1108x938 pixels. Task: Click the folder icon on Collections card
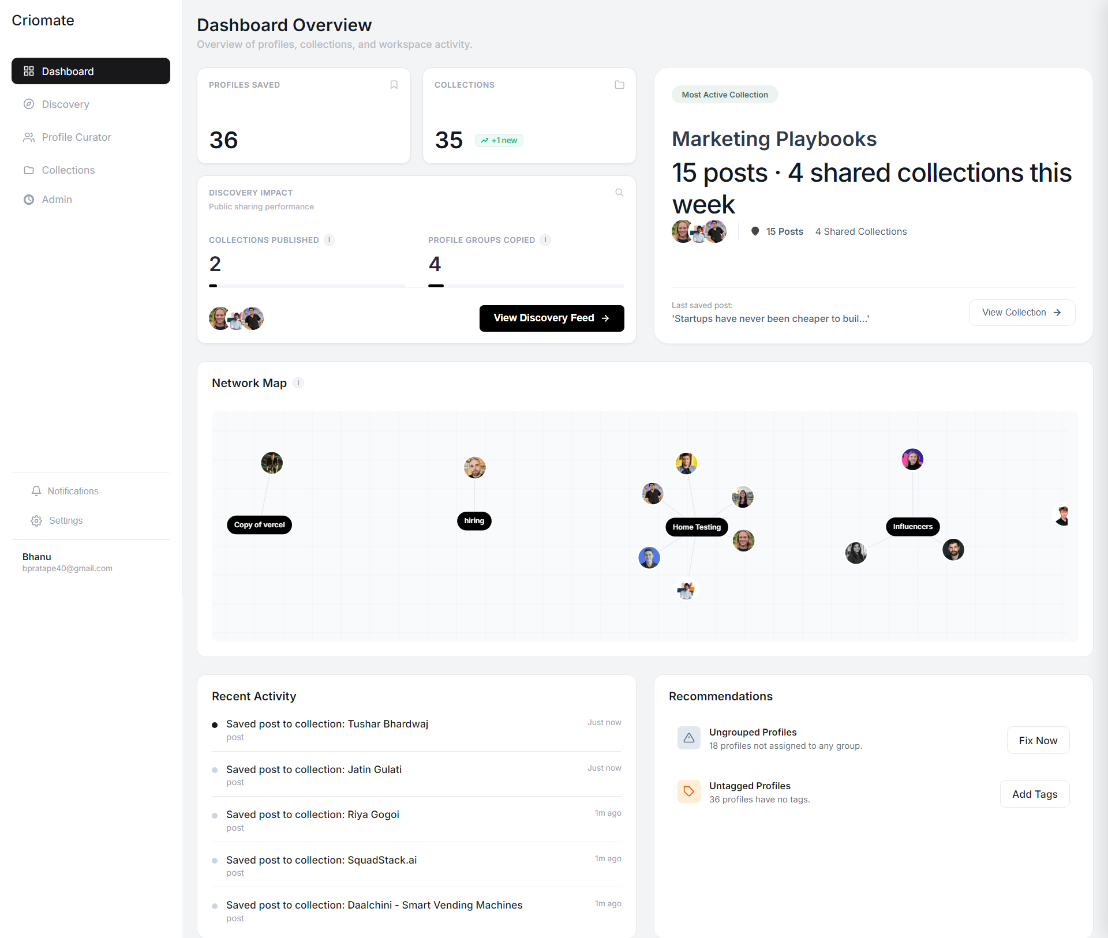coord(619,85)
